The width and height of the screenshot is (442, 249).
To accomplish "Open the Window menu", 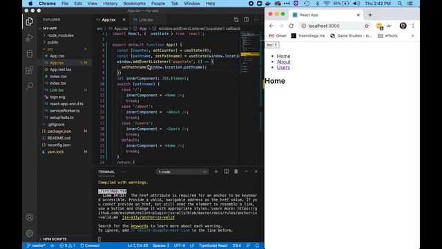I will click(x=192, y=3).
